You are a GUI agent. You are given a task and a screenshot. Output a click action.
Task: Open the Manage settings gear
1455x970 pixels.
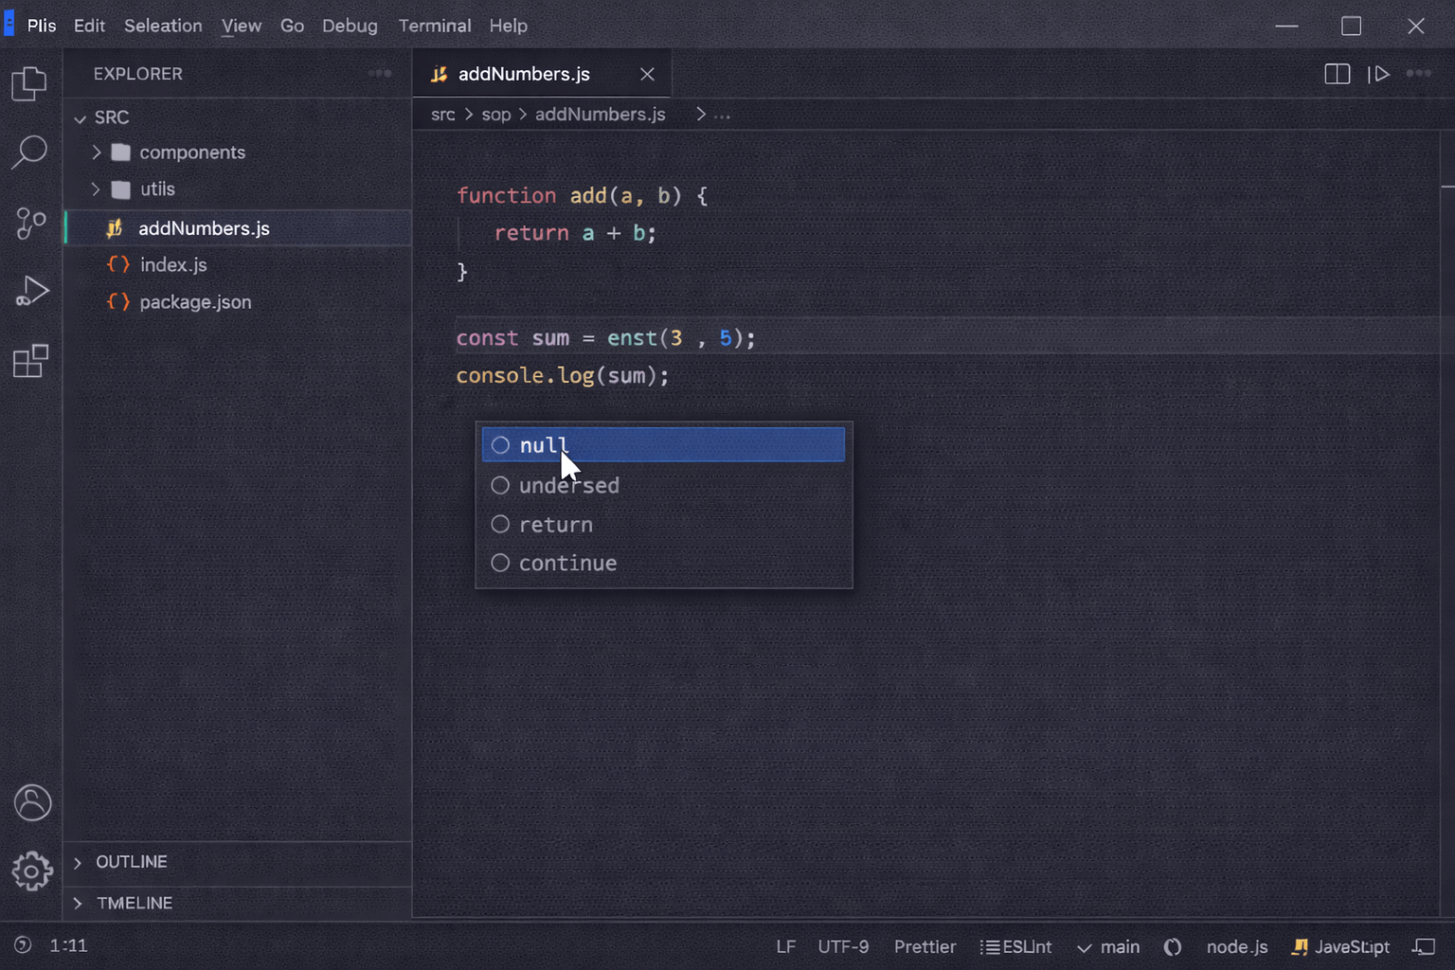[x=32, y=871]
